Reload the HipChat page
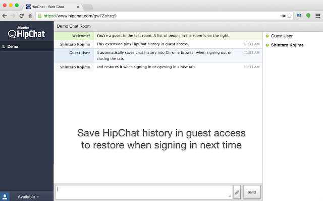This screenshot has width=323, height=201. click(x=21, y=16)
